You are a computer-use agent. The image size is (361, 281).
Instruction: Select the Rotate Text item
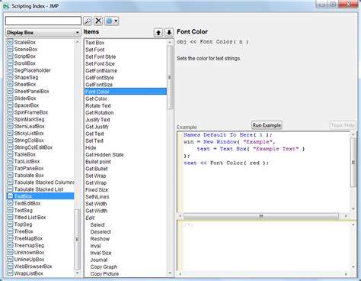[x=126, y=105]
